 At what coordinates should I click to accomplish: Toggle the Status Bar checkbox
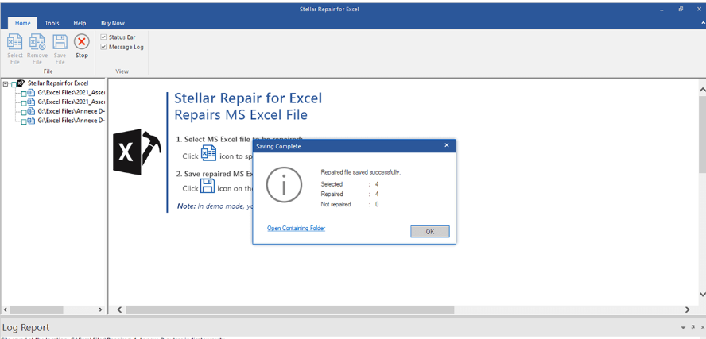(x=103, y=37)
